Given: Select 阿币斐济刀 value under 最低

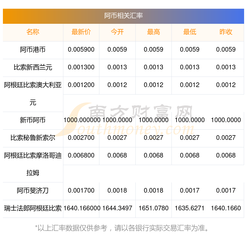Looking at the screenshot, I should pyautogui.click(x=190, y=191).
